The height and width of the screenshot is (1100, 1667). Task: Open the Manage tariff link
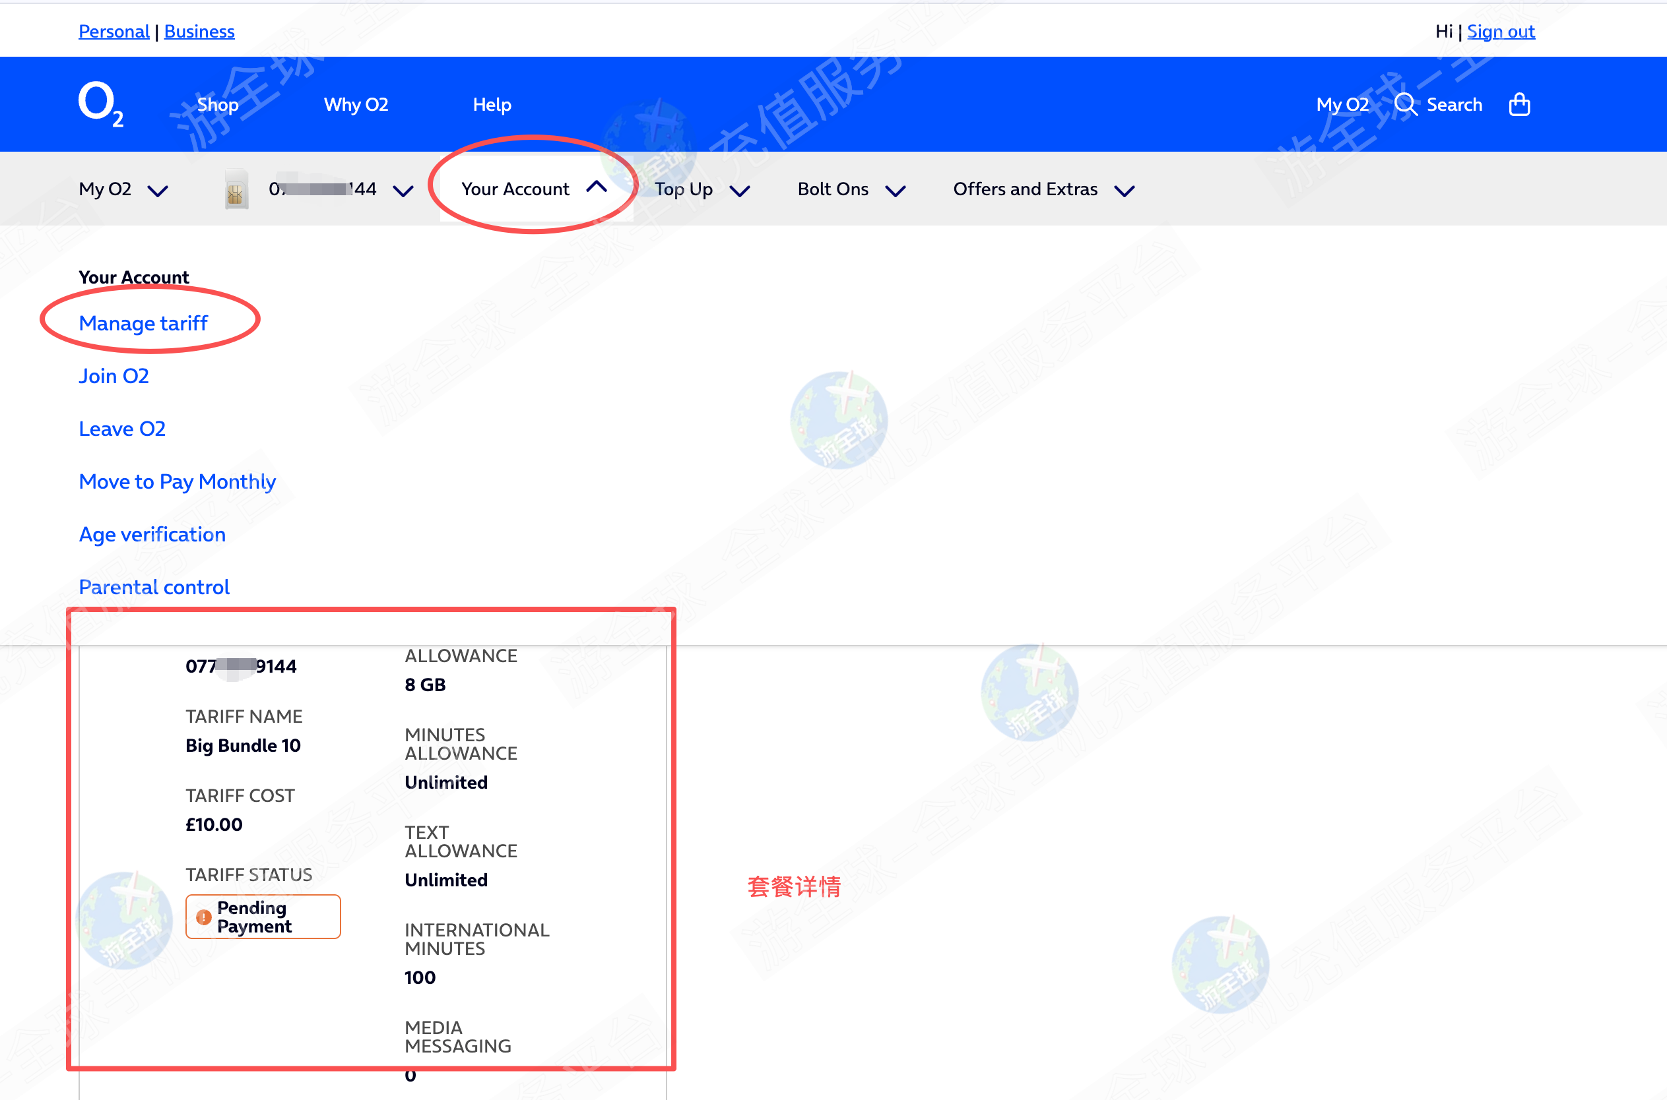143,323
